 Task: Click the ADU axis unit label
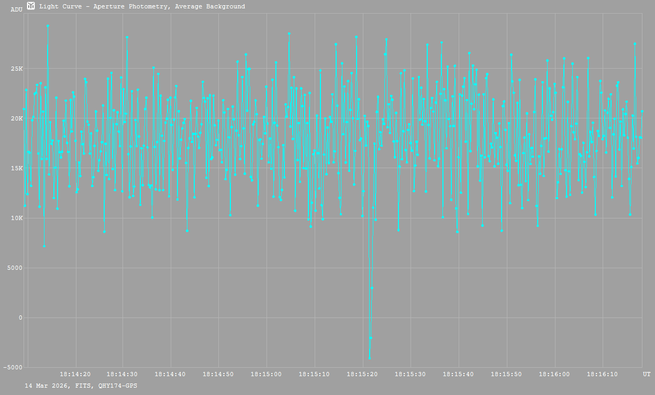(x=17, y=9)
